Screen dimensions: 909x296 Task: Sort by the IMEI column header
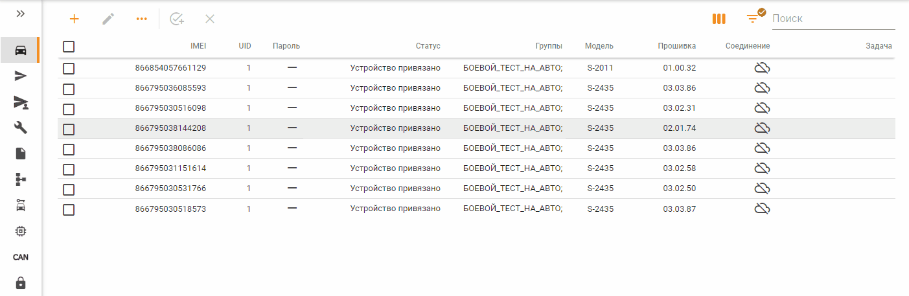(x=198, y=46)
